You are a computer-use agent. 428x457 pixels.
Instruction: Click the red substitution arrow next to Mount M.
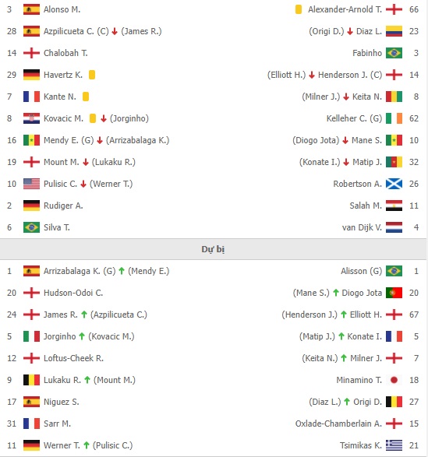tap(86, 163)
